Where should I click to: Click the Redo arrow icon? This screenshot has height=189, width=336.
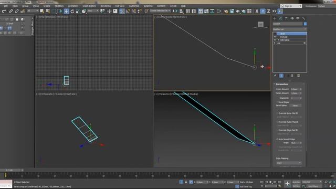click(4, 11)
